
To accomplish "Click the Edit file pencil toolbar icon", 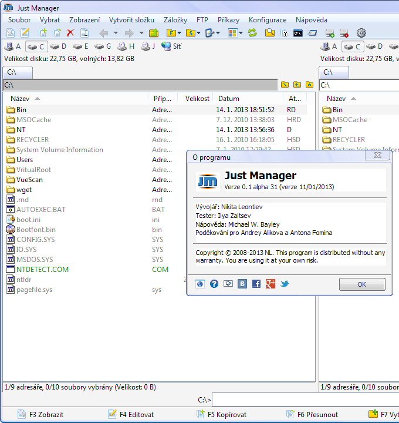I will coord(25,33).
